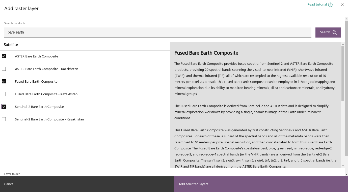Click Add selected layers button
Viewport: 348px width, 192px height.
(x=261, y=184)
